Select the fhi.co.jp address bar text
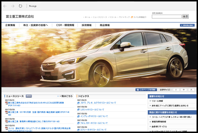The width and height of the screenshot is (198, 133). (x=33, y=6)
